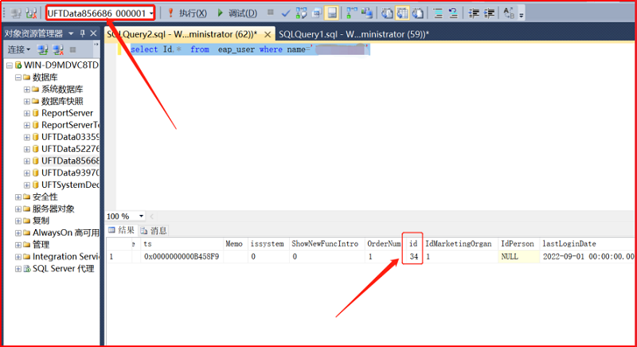Click Object Explorer stop icon
The image size is (637, 347).
point(73,49)
